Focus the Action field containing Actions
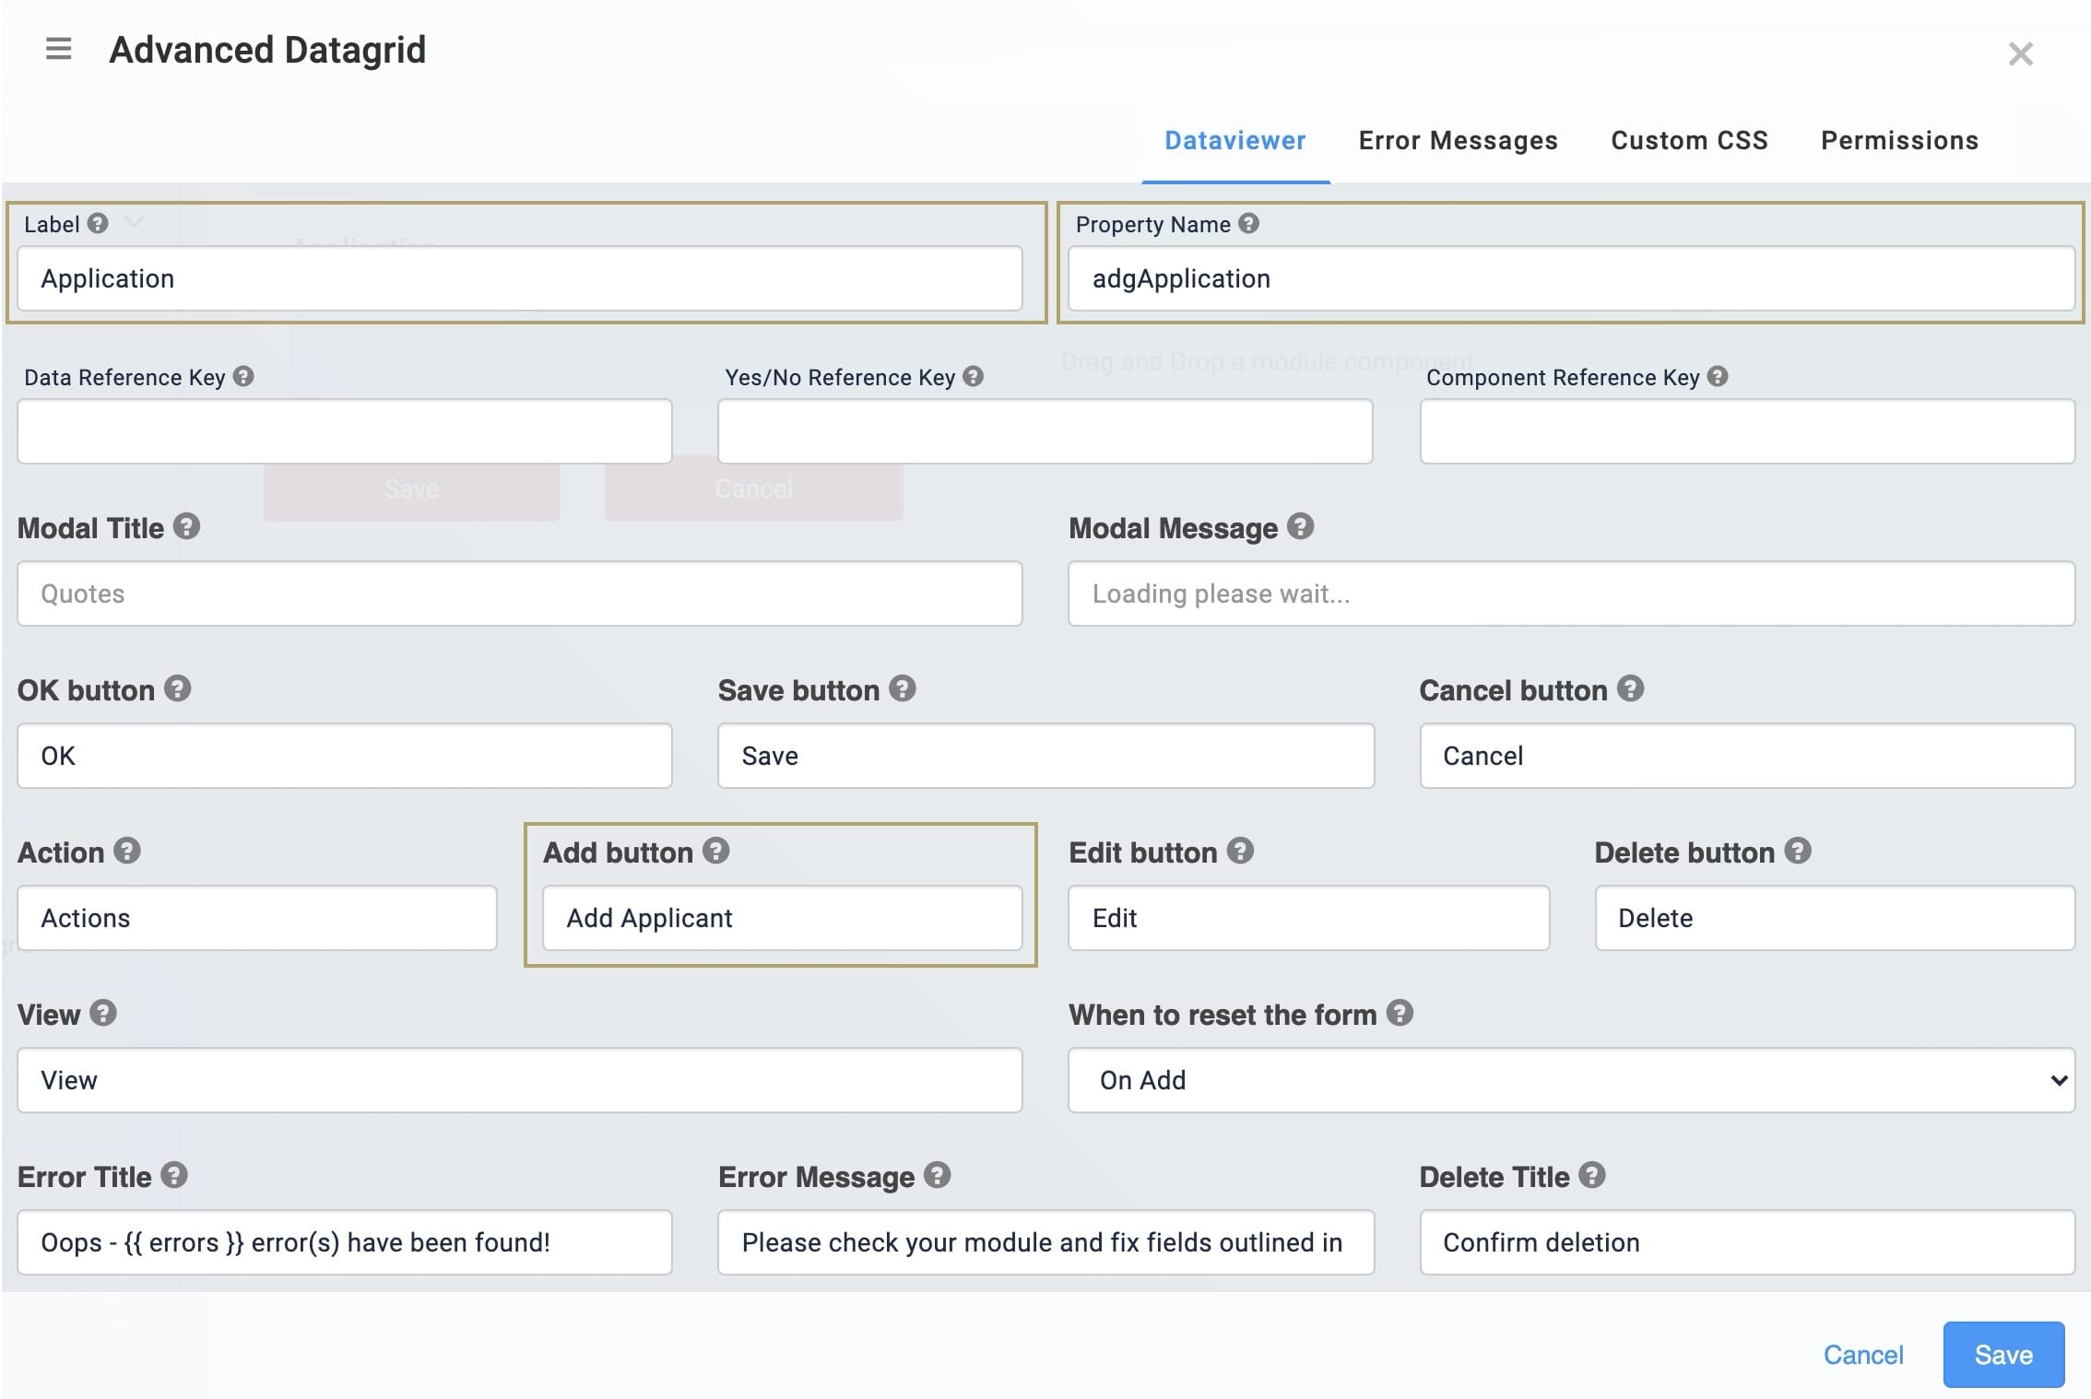Viewport: 2091px width, 1399px height. pos(257,918)
